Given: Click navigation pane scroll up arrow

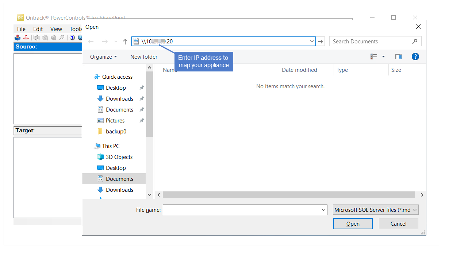Looking at the screenshot, I should tap(149, 68).
